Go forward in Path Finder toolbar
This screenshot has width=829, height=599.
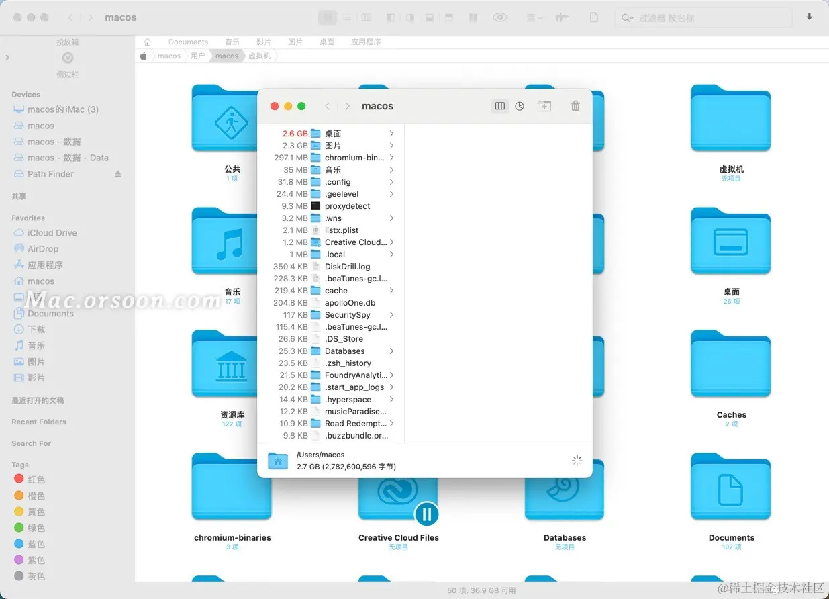(x=90, y=17)
